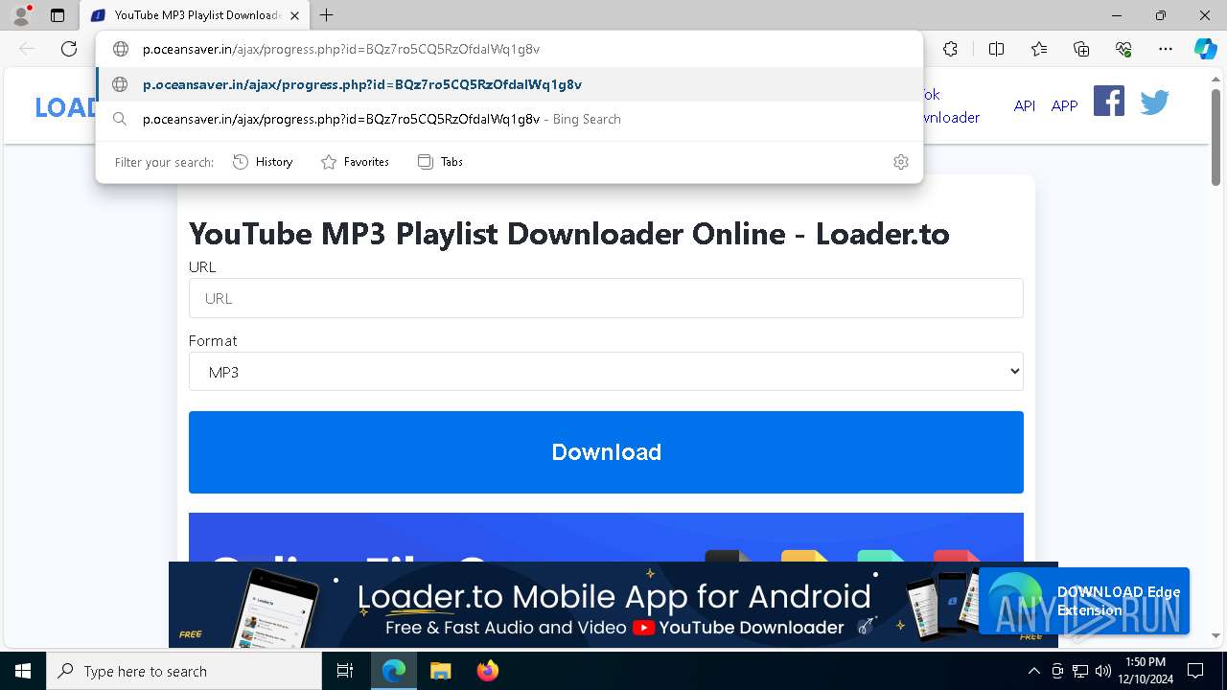Open the tab actions menu icon
This screenshot has width=1227, height=690.
[58, 15]
